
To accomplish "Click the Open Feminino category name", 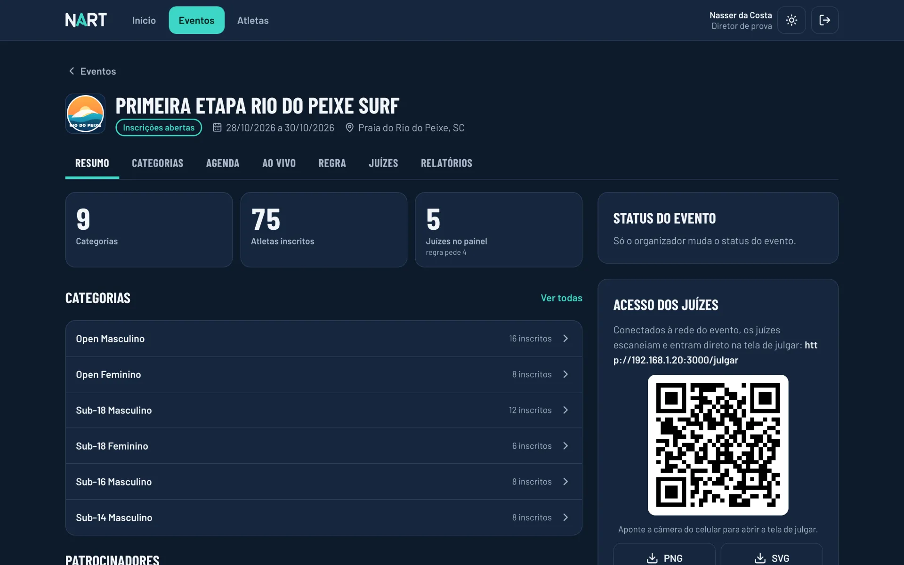I will click(x=108, y=374).
